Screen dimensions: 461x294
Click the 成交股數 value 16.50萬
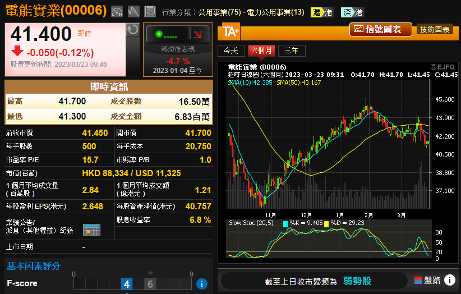pyautogui.click(x=195, y=102)
